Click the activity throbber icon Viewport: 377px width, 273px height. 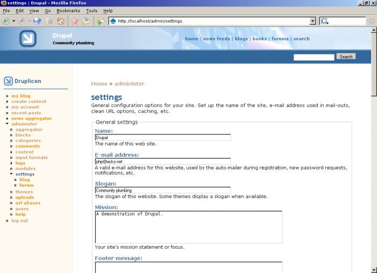click(372, 21)
